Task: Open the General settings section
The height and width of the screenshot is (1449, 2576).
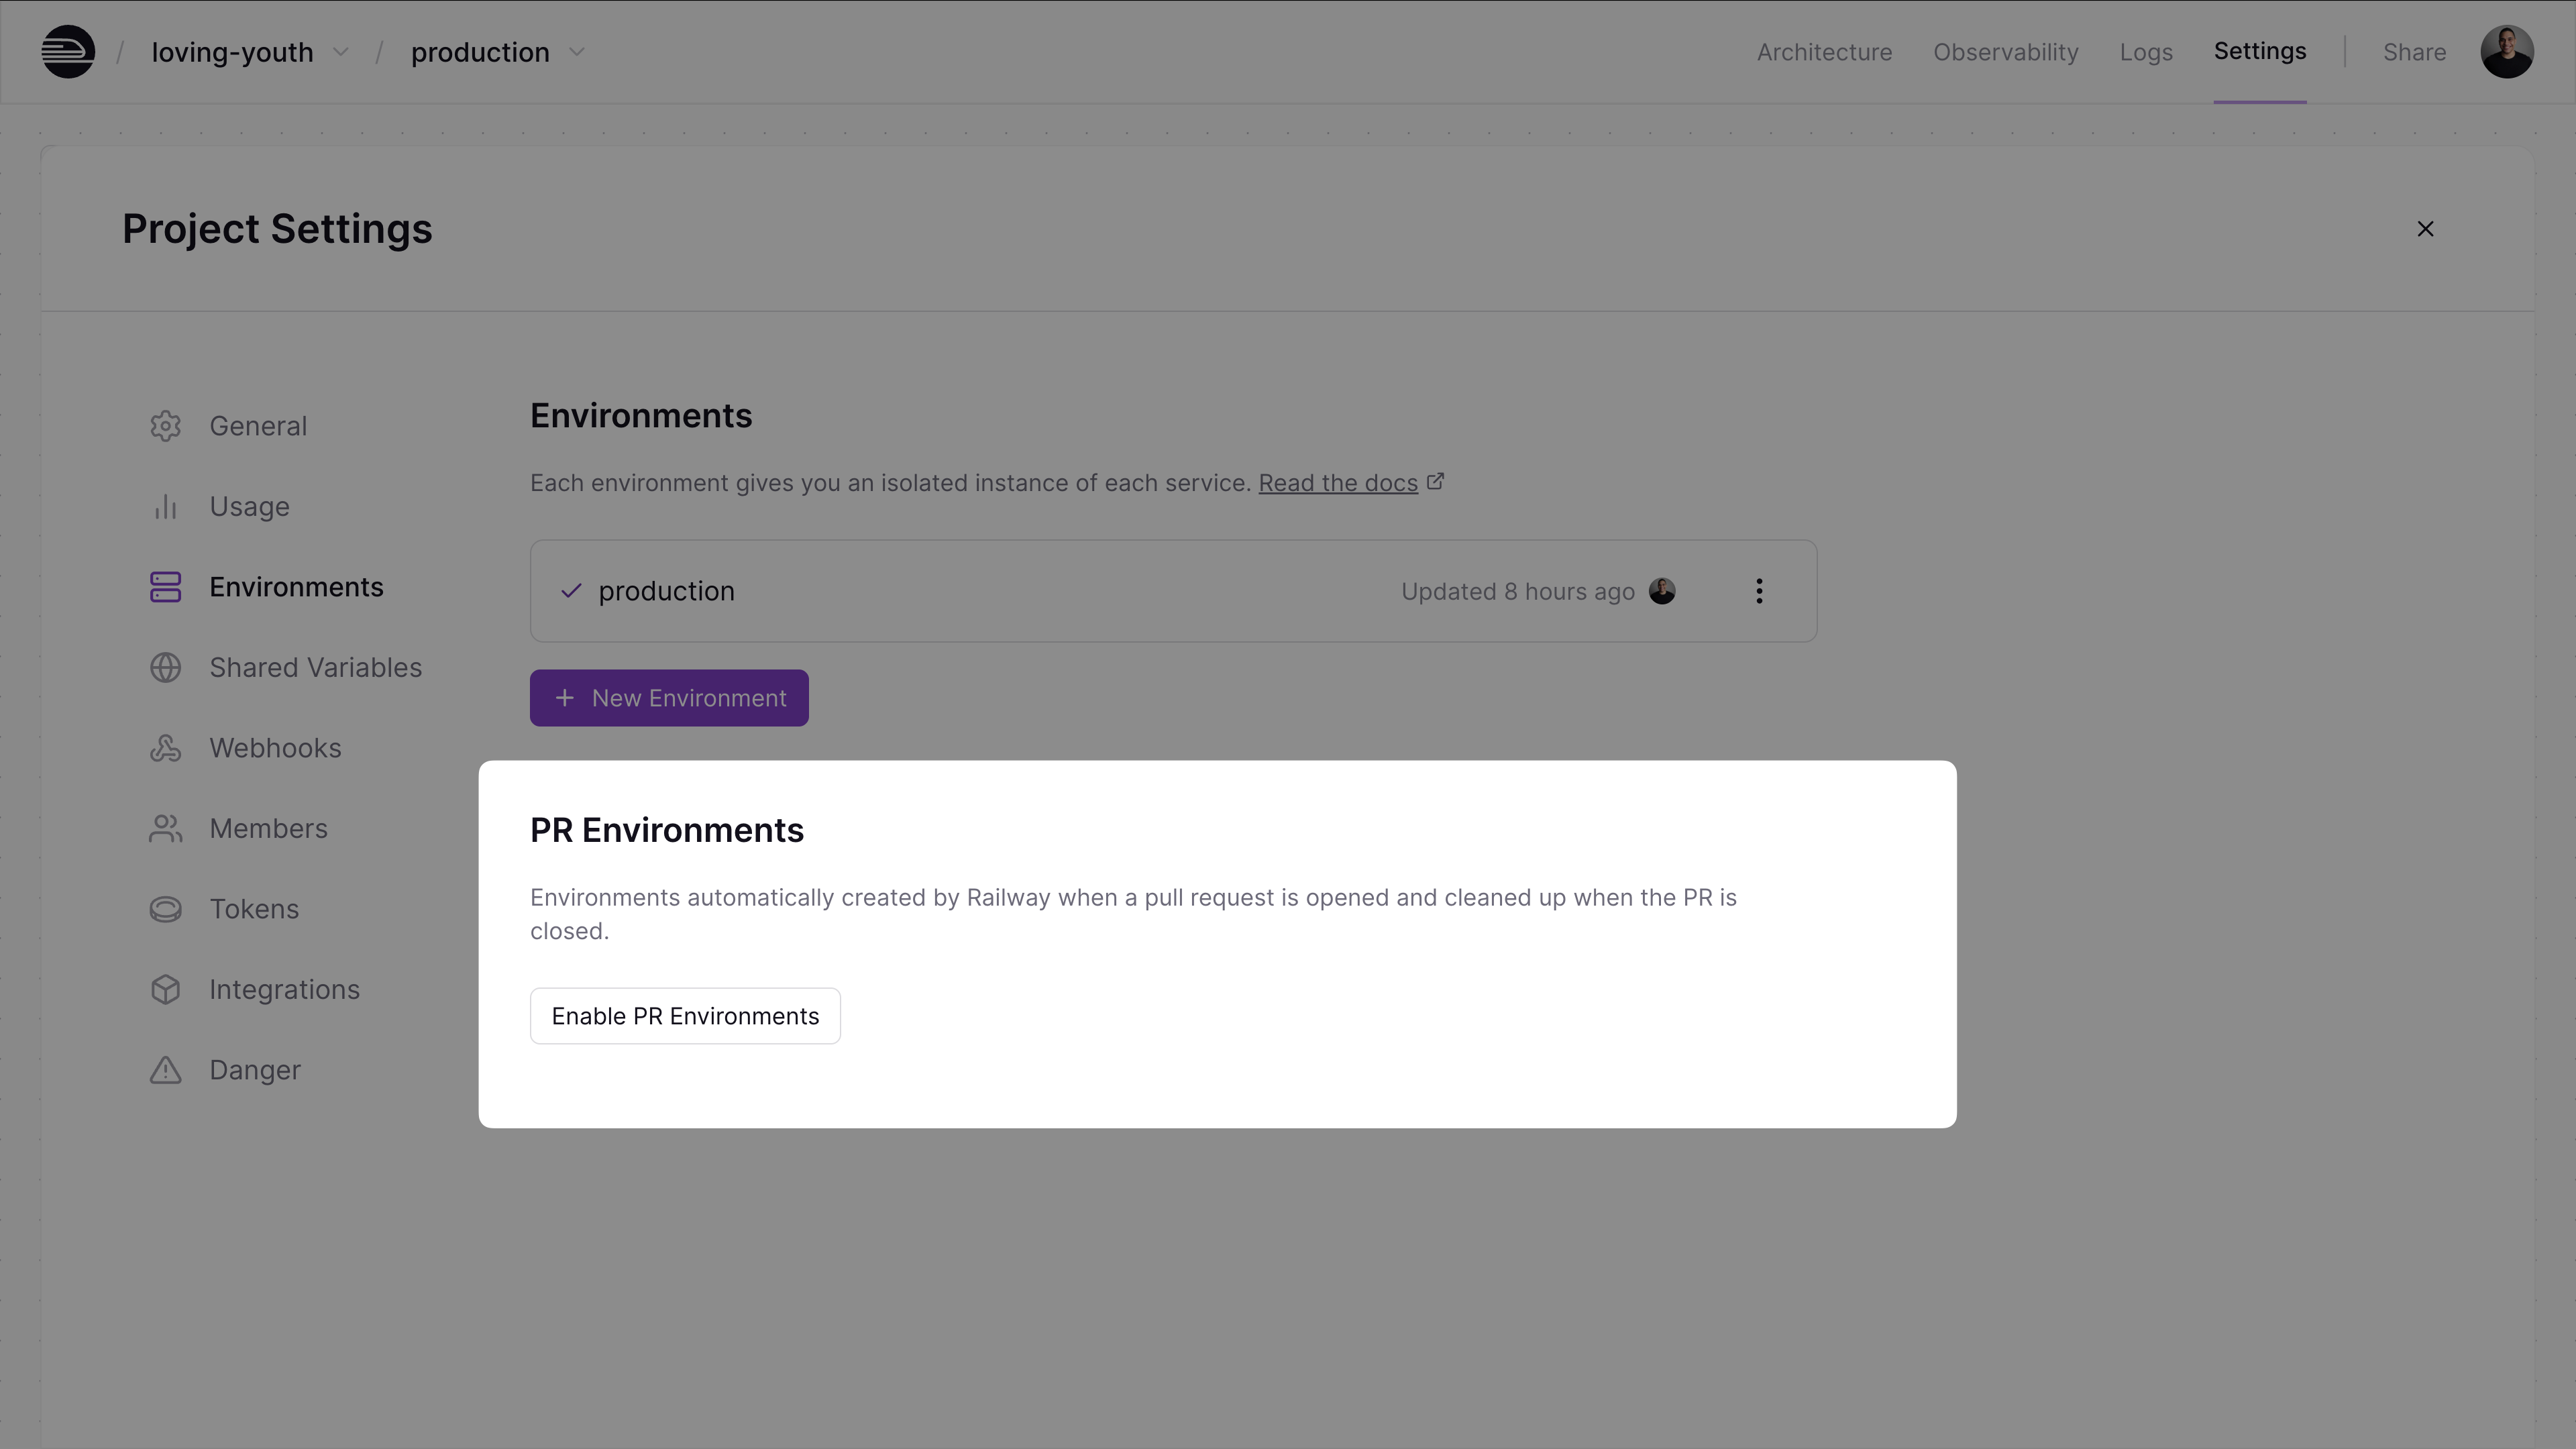Action: (258, 426)
